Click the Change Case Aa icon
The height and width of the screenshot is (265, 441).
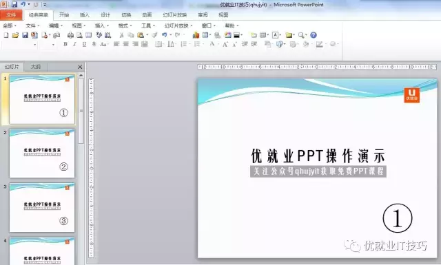coord(103,44)
